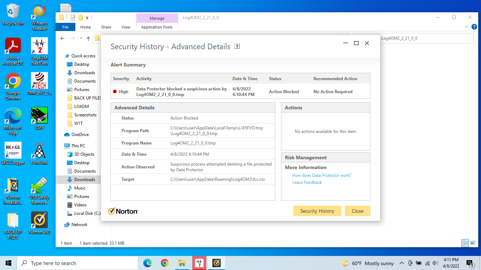This screenshot has height=270, width=481.
Task: Launch Norton 360 desktop shortcut
Action: [39, 223]
